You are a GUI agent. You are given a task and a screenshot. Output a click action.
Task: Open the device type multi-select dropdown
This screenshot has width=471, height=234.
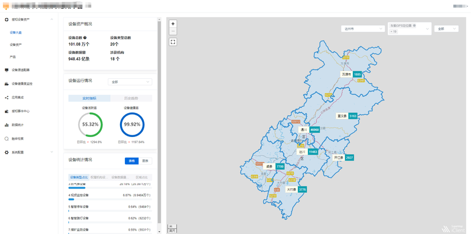[410, 29]
